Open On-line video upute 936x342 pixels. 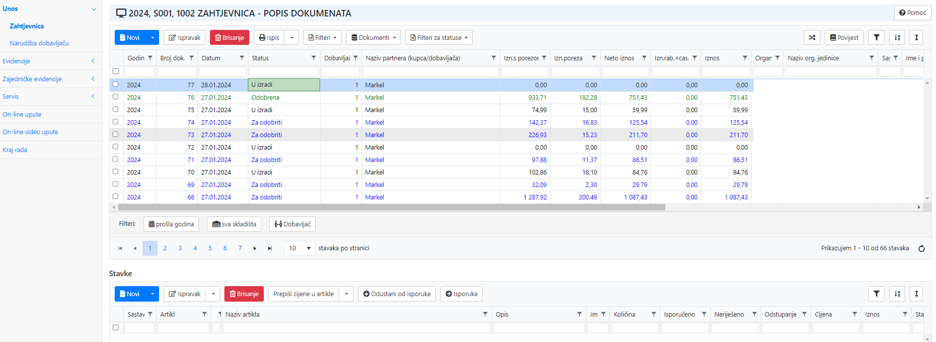point(30,132)
